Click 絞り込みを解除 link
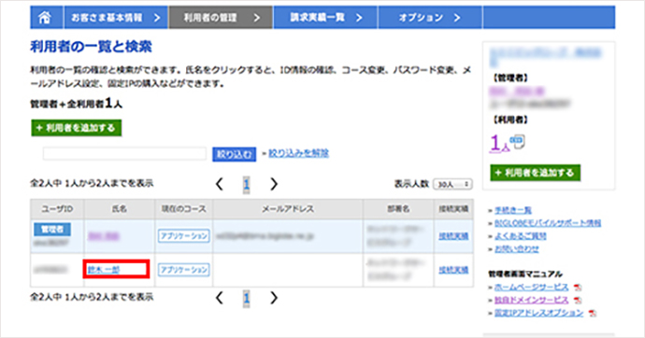Screen dimensions: 645x338 [x=298, y=153]
